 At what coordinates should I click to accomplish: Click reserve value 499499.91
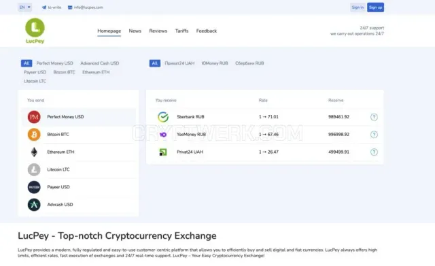[x=338, y=152]
